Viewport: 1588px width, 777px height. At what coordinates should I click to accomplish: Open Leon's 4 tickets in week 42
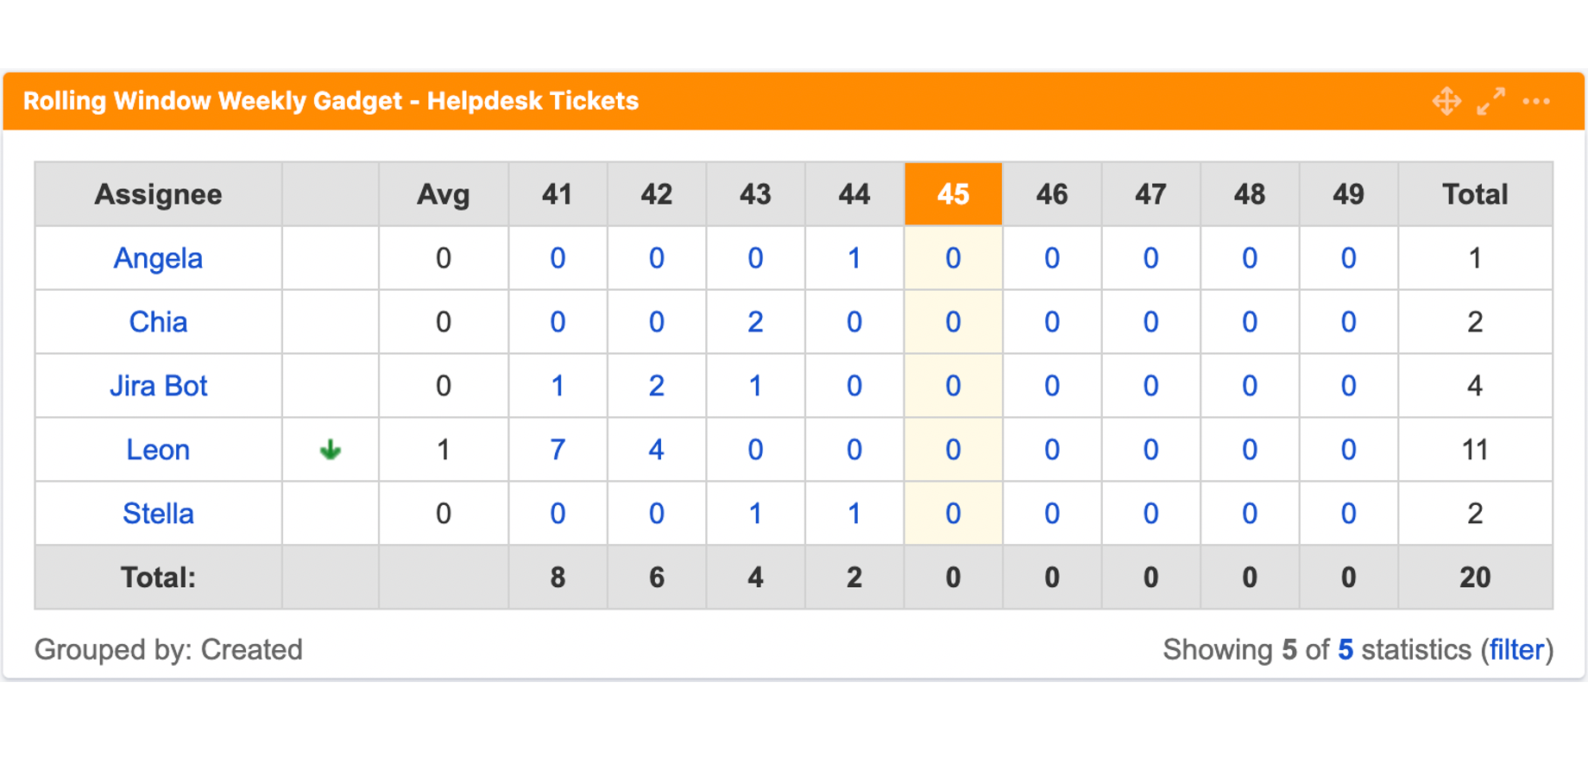(x=656, y=450)
